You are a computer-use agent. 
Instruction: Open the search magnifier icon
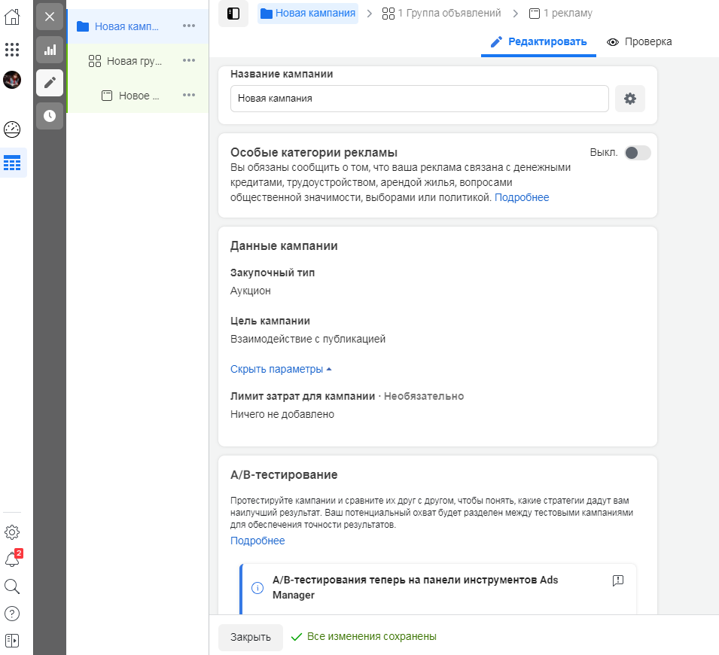coord(12,586)
